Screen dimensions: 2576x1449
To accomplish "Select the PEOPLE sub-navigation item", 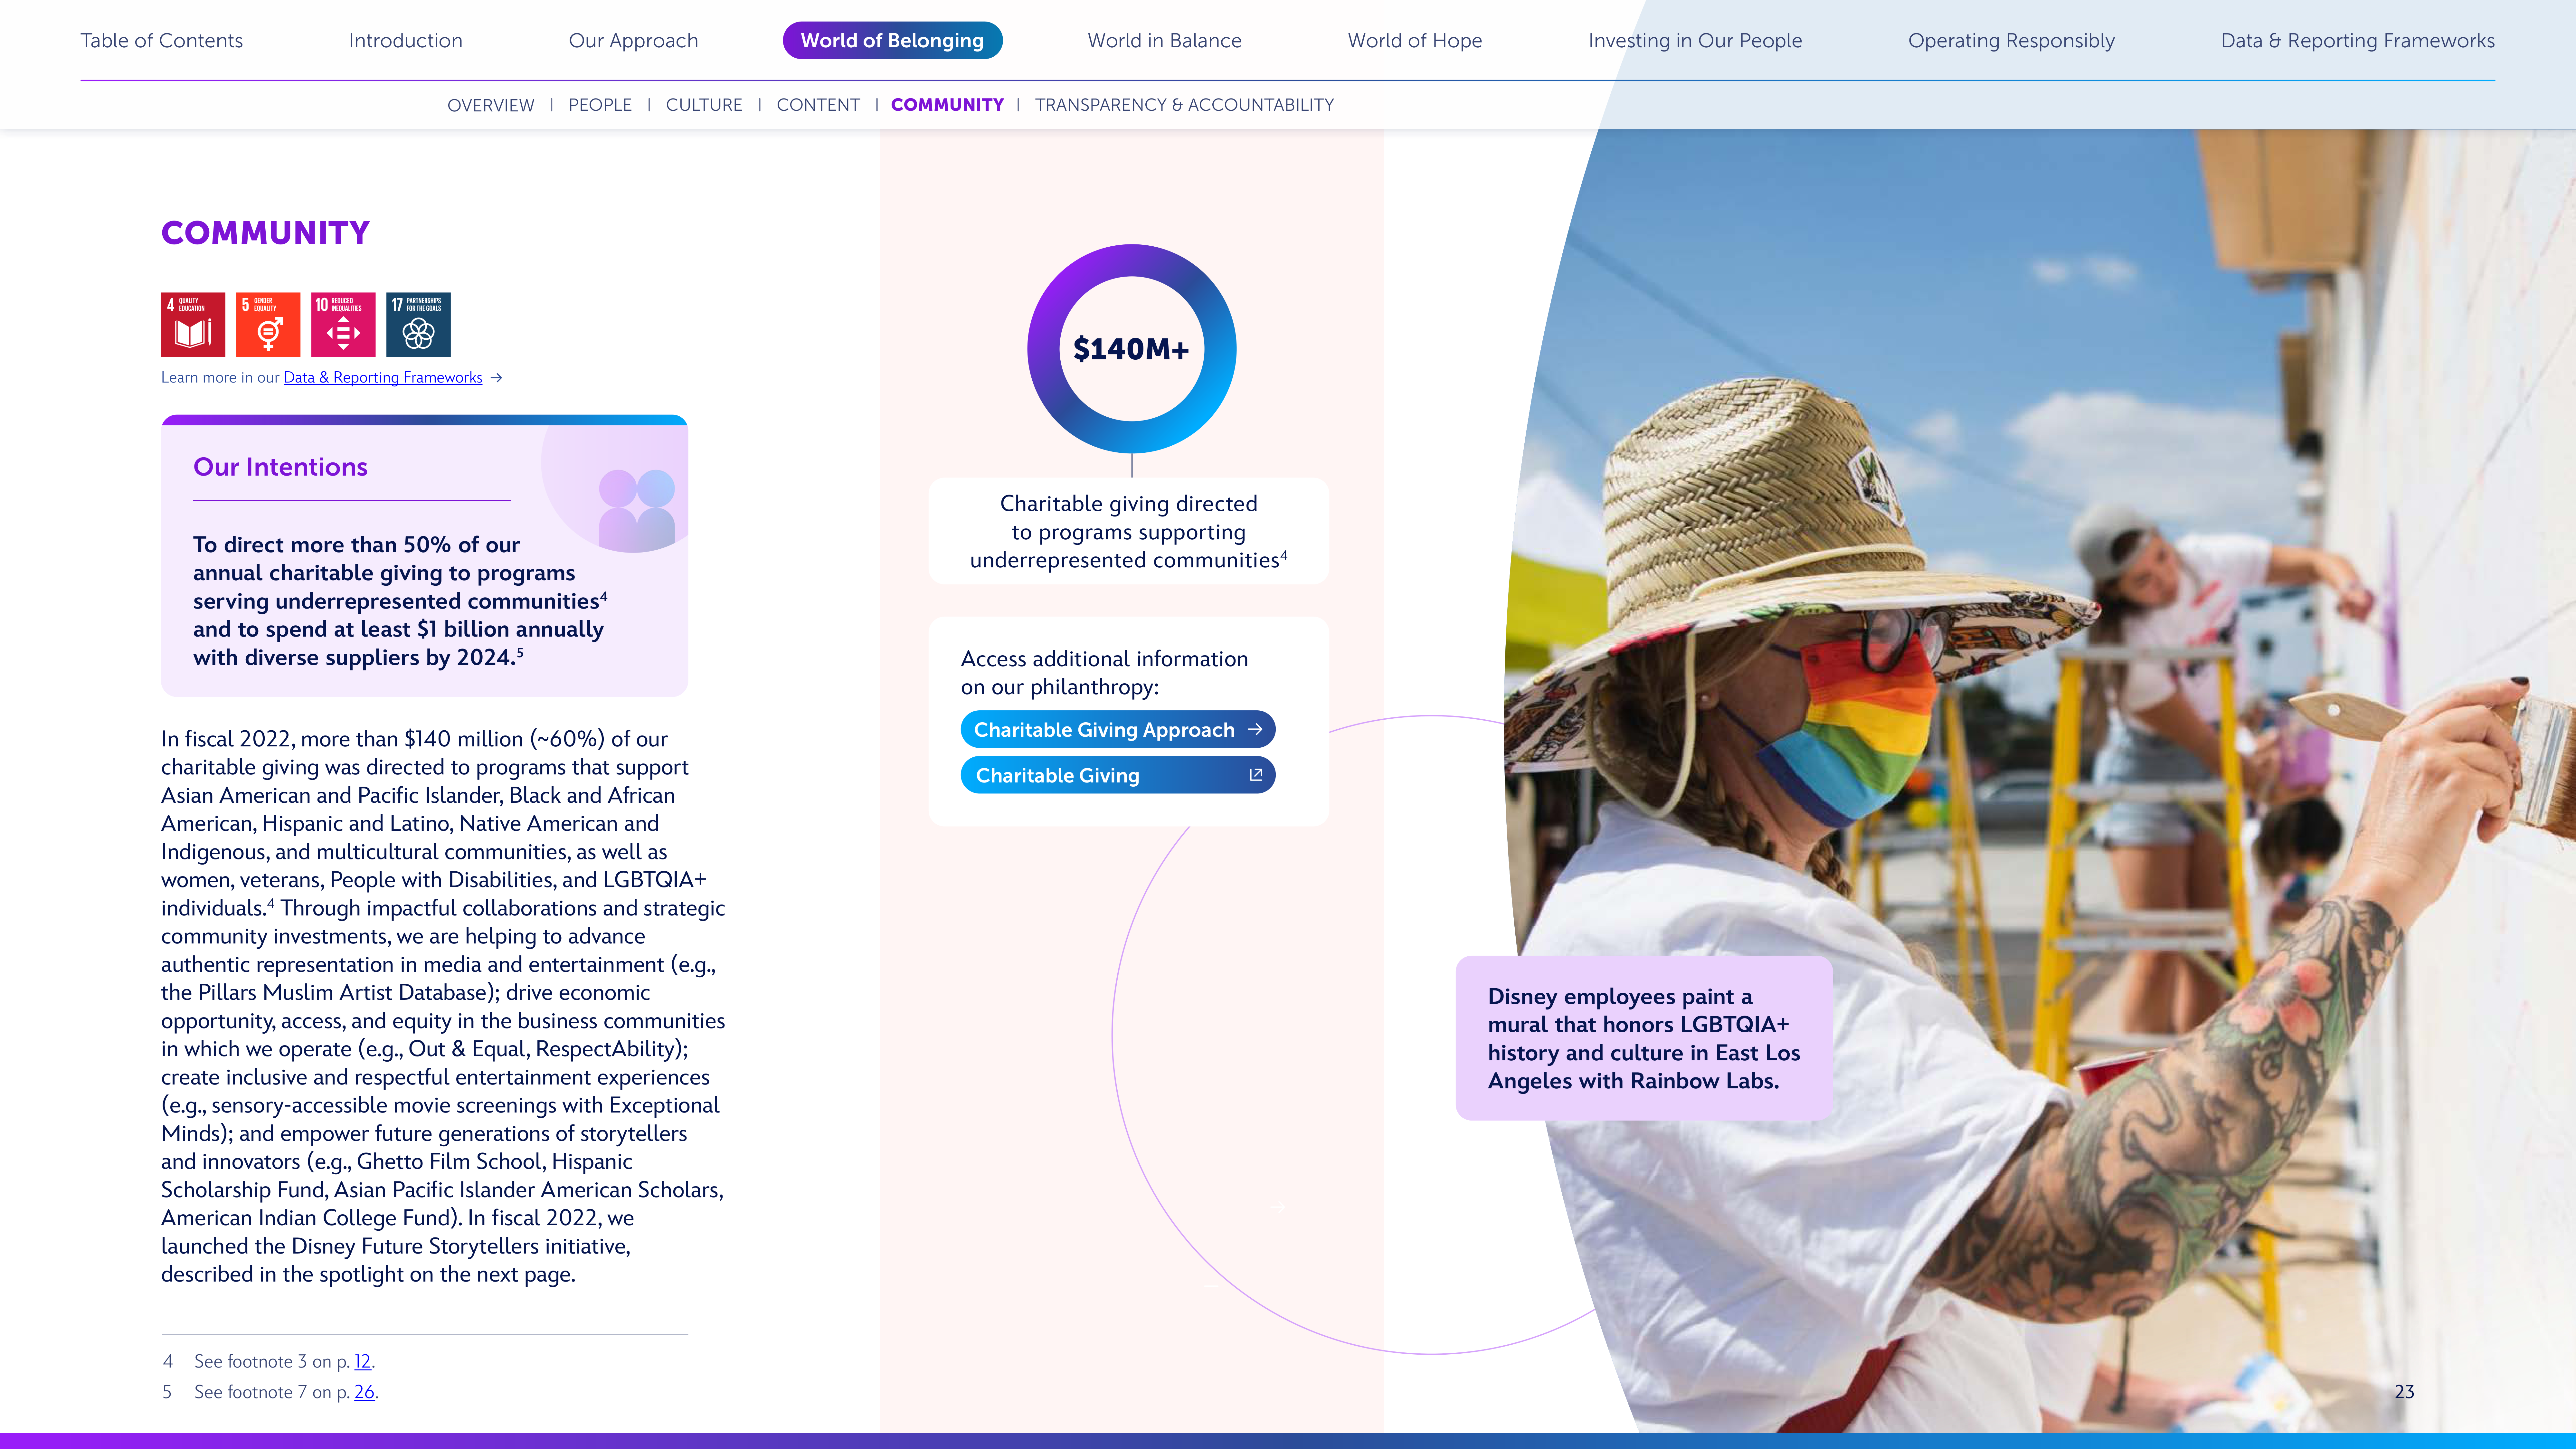I will pos(600,105).
